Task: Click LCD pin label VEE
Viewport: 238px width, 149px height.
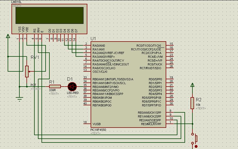Action: [x=27, y=30]
